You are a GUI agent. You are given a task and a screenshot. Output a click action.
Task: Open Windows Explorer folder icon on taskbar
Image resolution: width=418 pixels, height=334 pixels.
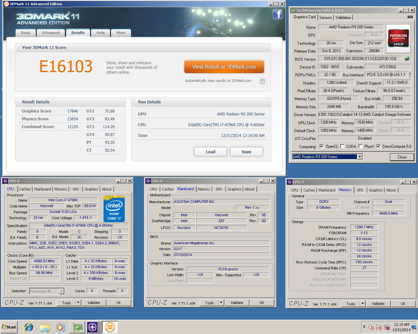click(44, 327)
